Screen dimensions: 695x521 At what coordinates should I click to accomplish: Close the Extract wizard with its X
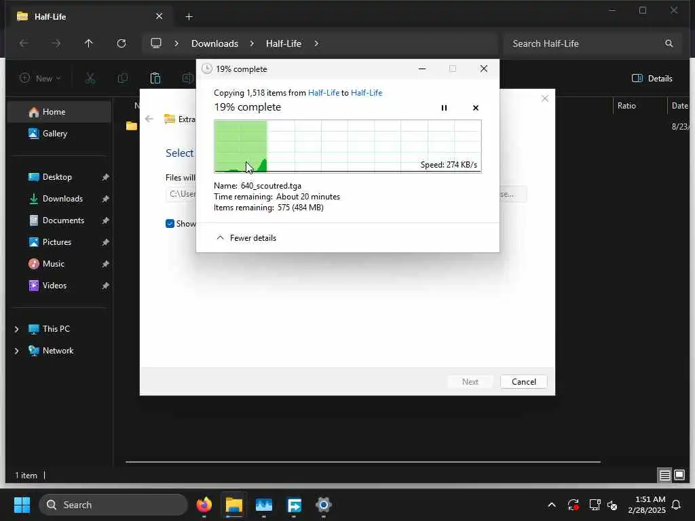click(545, 98)
